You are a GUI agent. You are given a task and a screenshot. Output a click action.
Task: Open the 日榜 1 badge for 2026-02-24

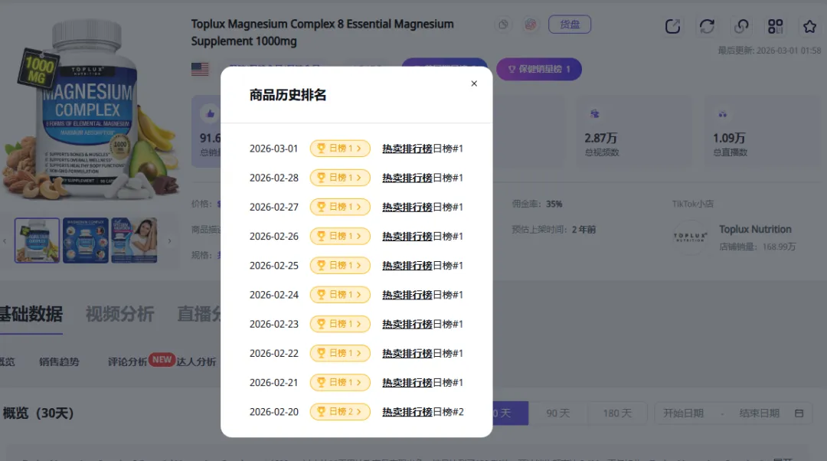click(340, 295)
